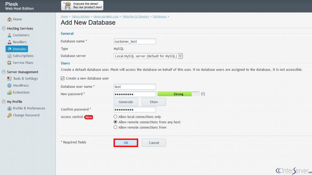Click the Strong password strength bar
Viewport: 312px width, 175px height.
[x=178, y=94]
